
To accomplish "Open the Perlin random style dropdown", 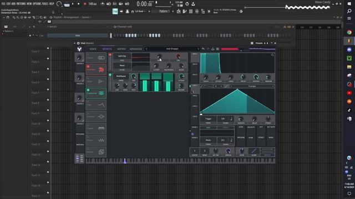I will 208,140.
